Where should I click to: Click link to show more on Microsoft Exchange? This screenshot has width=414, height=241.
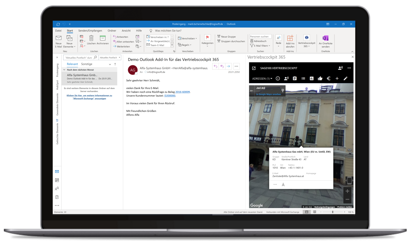click(x=89, y=97)
